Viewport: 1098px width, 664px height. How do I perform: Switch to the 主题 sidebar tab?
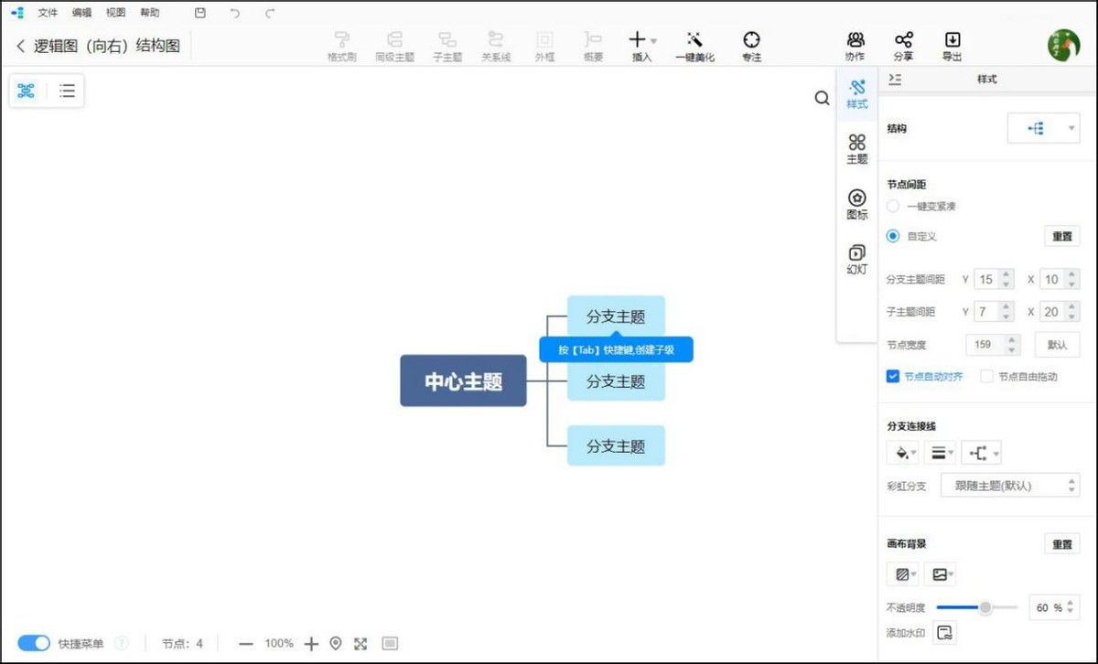pyautogui.click(x=856, y=149)
